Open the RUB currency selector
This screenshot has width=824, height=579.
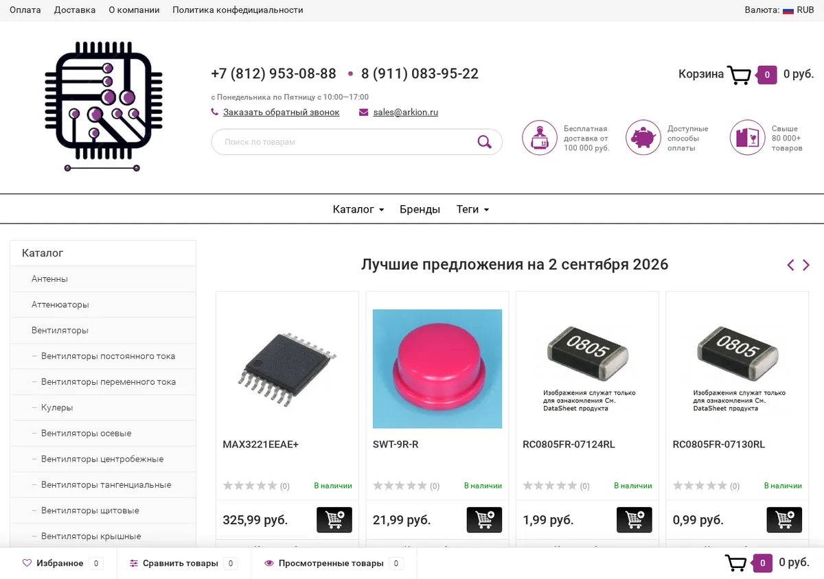pos(798,10)
